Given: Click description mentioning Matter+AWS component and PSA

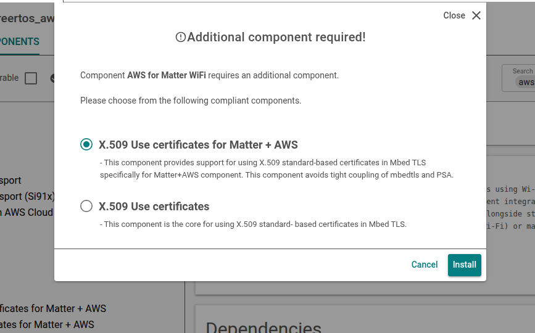Looking at the screenshot, I should pyautogui.click(x=276, y=169).
